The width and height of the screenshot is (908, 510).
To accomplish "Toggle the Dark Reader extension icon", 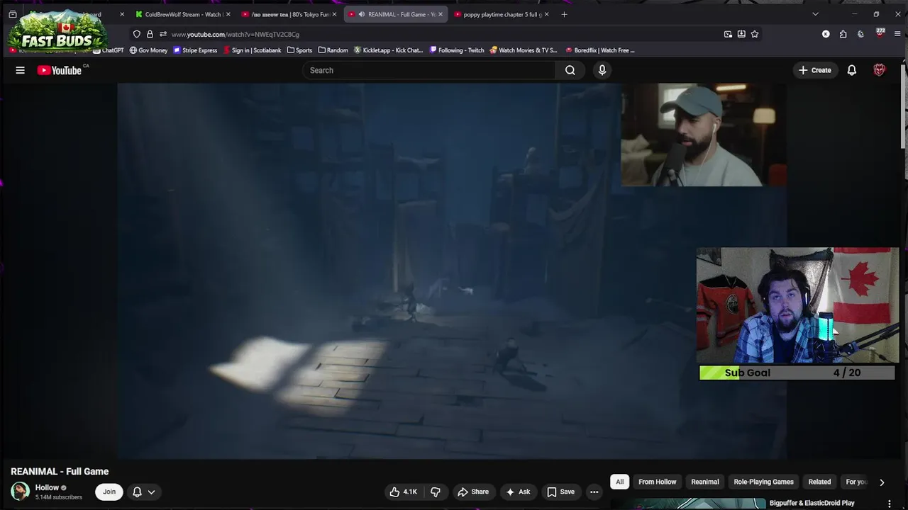I will (x=860, y=34).
